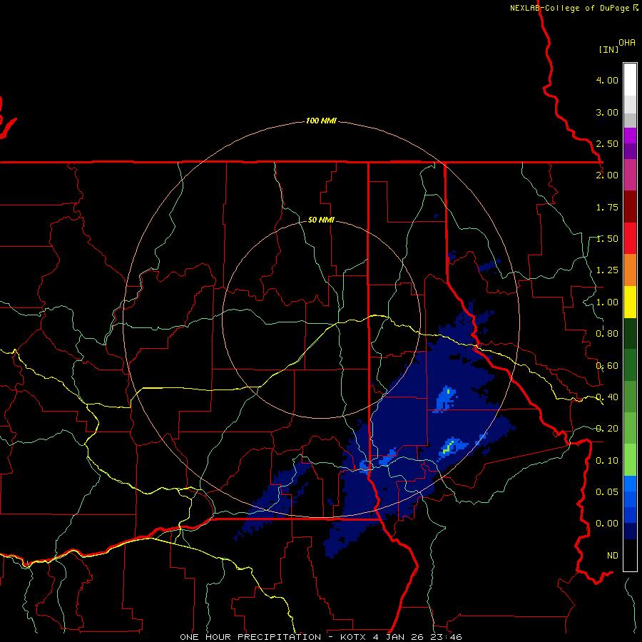Click the 1.75 legend value
The height and width of the screenshot is (642, 642).
tap(607, 207)
